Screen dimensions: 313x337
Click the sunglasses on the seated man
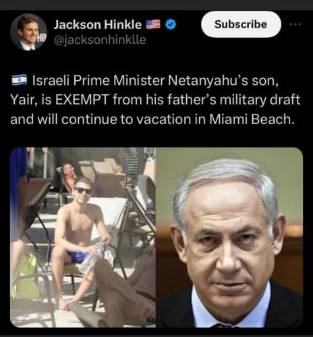(x=83, y=191)
